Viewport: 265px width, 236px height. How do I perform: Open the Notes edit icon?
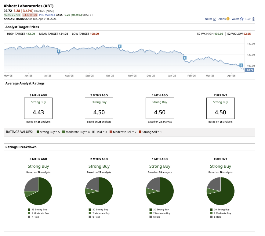(215, 19)
